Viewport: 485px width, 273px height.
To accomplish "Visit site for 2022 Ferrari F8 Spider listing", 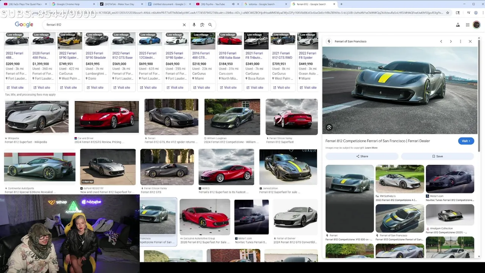I will 308,88.
